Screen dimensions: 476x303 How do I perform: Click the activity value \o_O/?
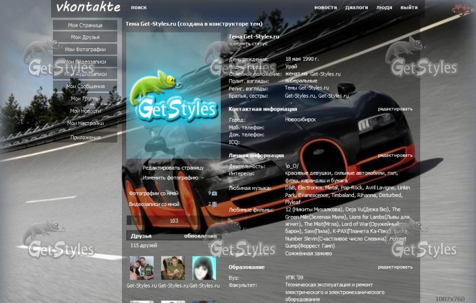(x=292, y=165)
